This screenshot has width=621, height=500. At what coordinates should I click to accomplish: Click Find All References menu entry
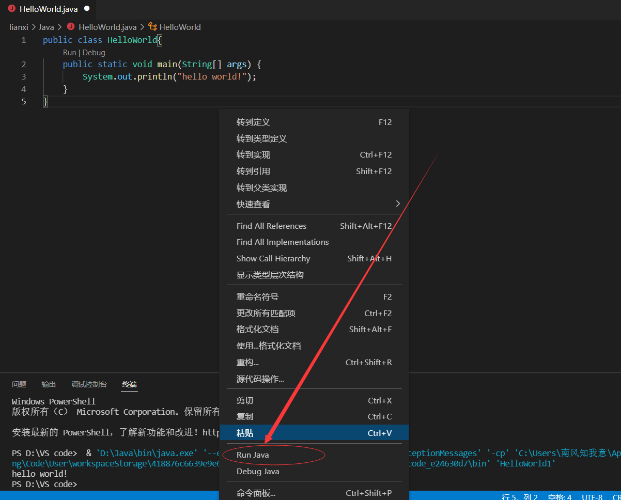coord(271,226)
